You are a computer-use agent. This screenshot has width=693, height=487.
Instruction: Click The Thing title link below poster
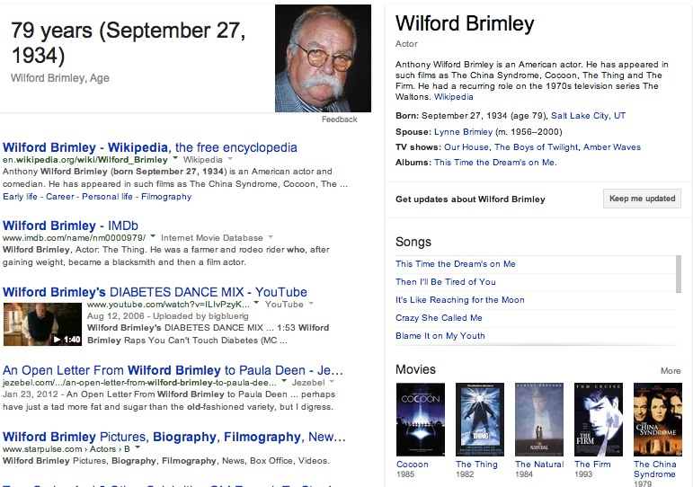click(476, 465)
